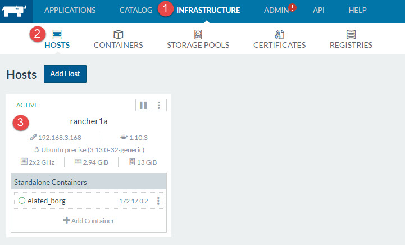Open the Applications menu
405x245 pixels.
tap(70, 10)
